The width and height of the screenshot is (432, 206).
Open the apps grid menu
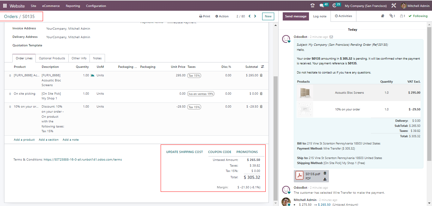click(5, 6)
